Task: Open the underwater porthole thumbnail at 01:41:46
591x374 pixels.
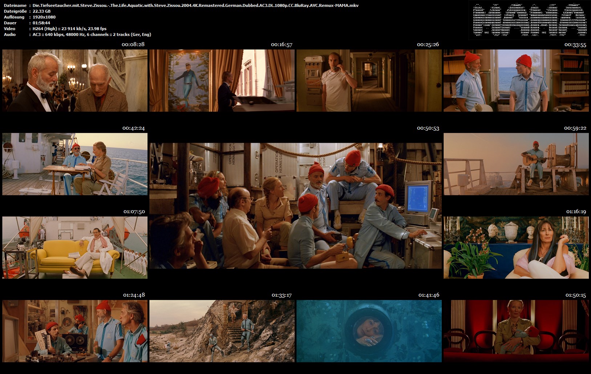Action: (x=369, y=331)
